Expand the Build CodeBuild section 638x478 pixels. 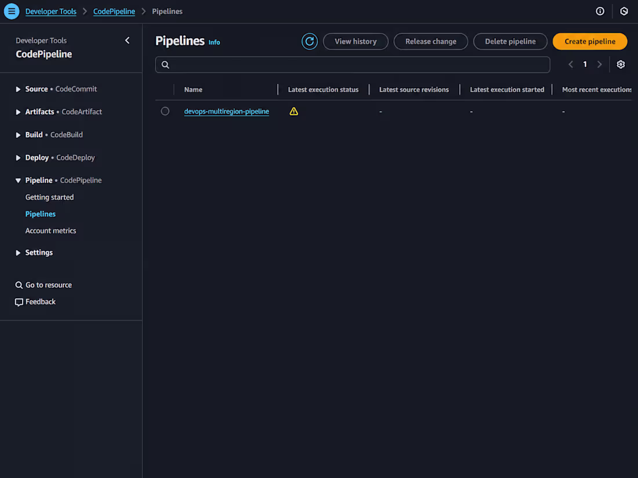click(18, 134)
